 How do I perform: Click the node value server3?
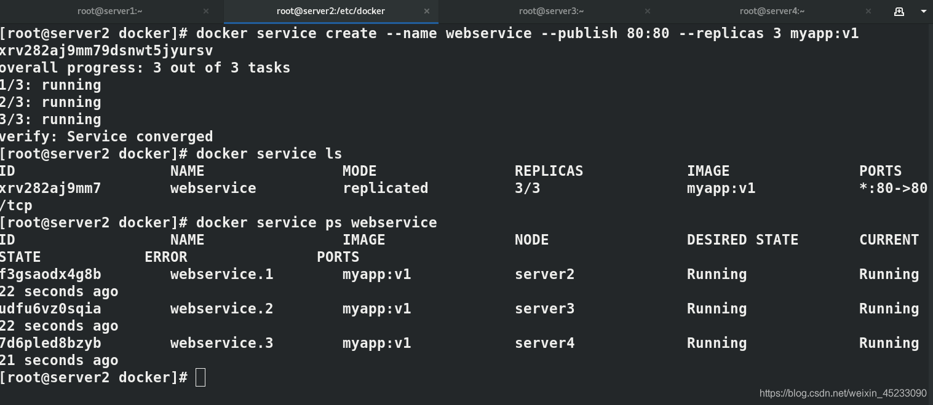544,309
